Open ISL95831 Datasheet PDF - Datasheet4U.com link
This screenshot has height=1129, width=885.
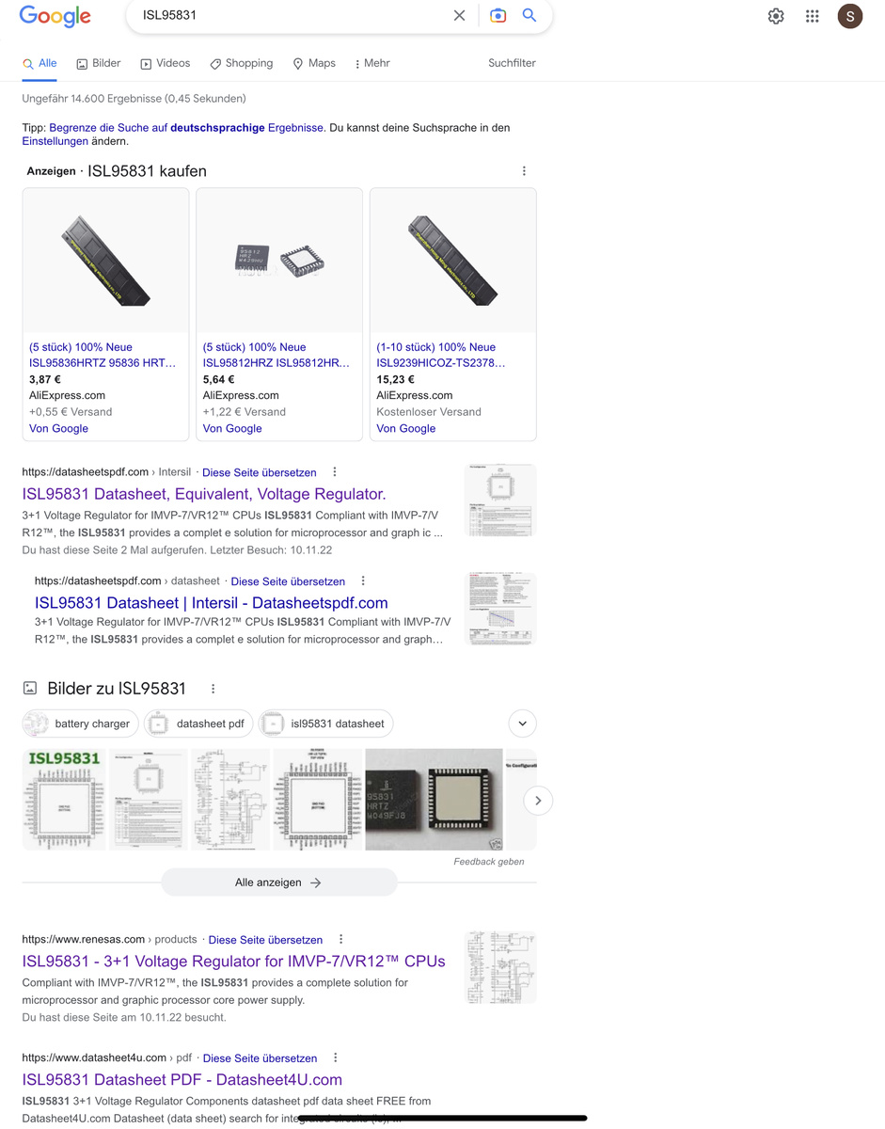pos(182,1080)
